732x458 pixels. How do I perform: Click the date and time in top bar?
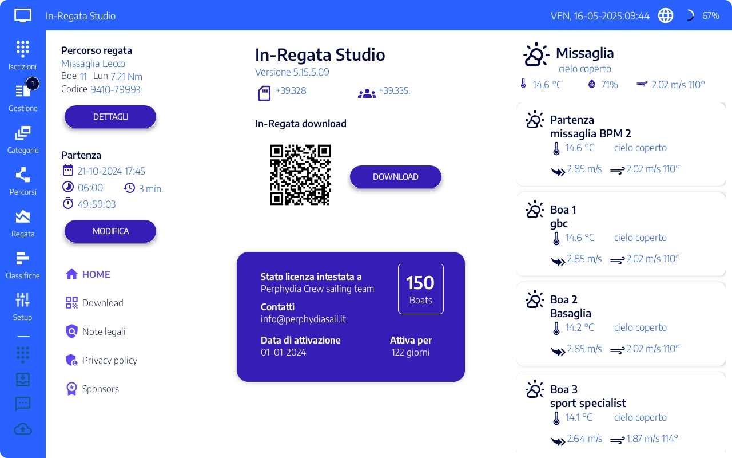(600, 16)
